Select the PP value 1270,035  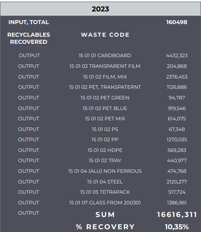[177, 140]
